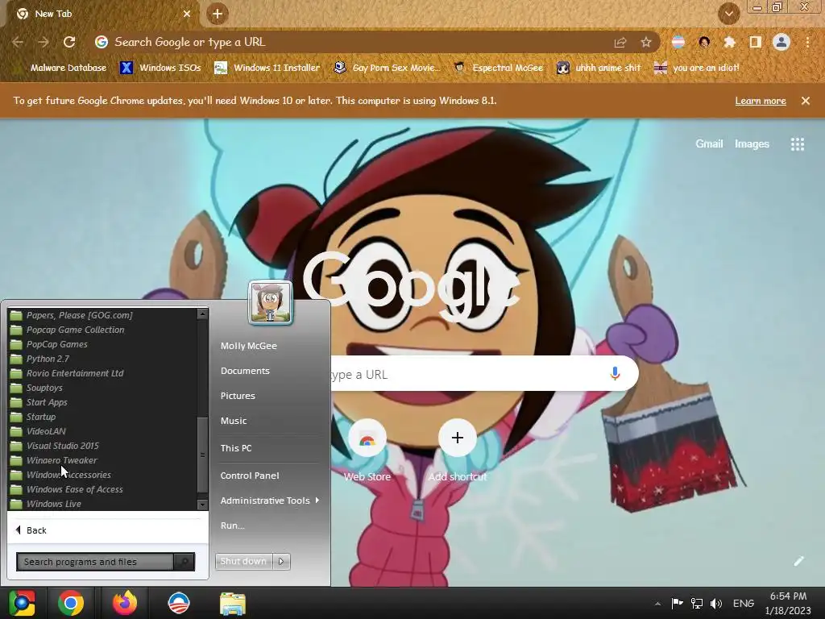Screen dimensions: 825x619
Task: Open the Windows 11 Installer bookmark
Action: [x=267, y=68]
